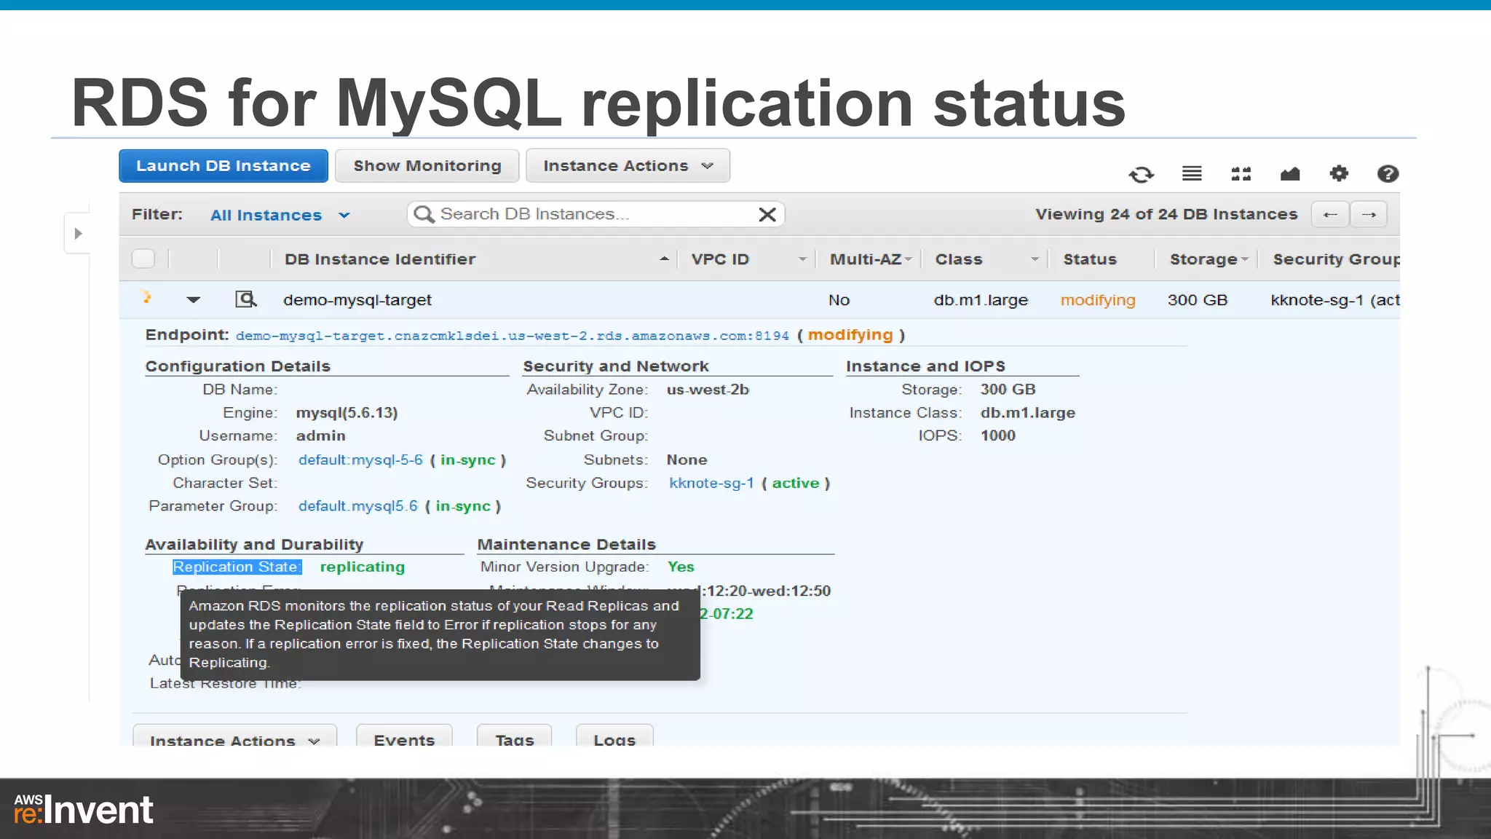Open the settings gear icon
Screen dimensions: 1491x839
(1339, 173)
